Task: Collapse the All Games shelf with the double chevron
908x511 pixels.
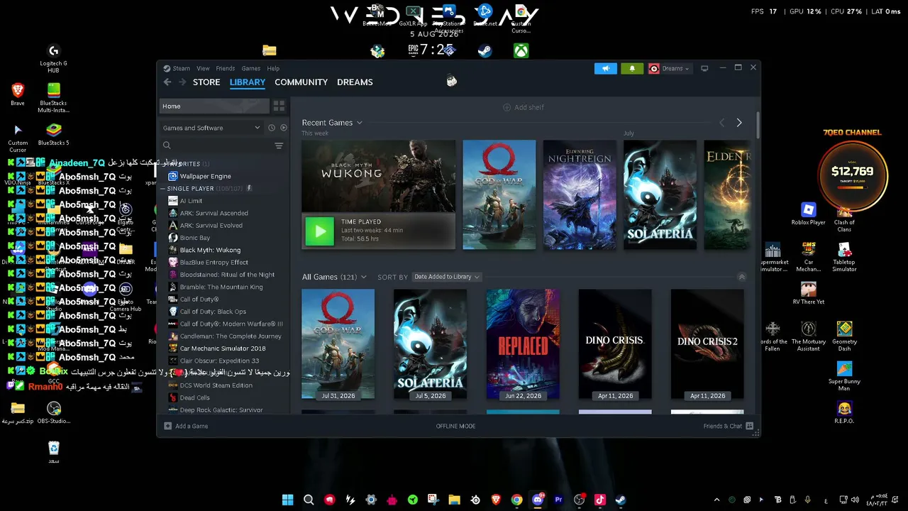Action: (742, 277)
